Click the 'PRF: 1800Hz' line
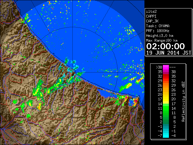This screenshot has height=145, width=193. click(158, 31)
